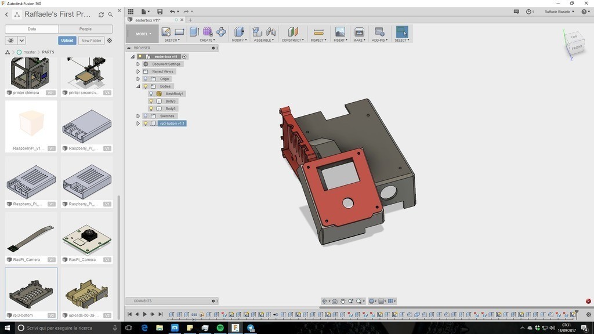Open the Raspberry Pi camera board thumbnail

pos(86,239)
